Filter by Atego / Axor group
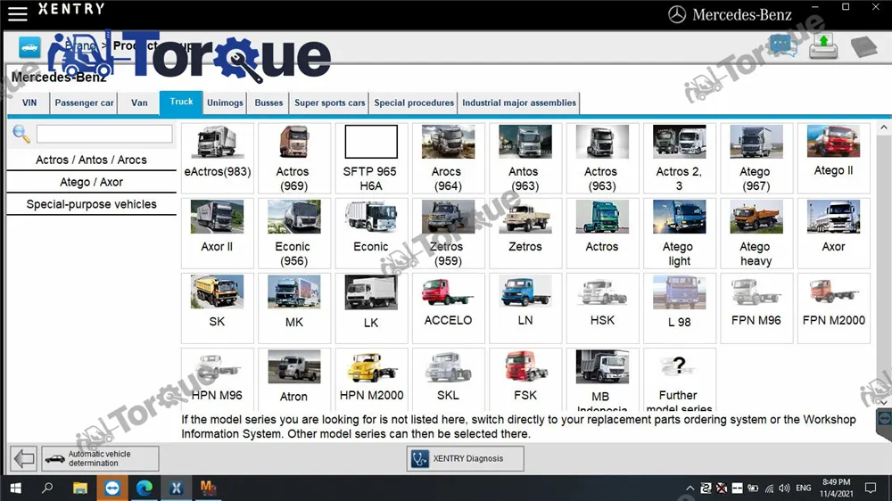The image size is (892, 501). [91, 182]
